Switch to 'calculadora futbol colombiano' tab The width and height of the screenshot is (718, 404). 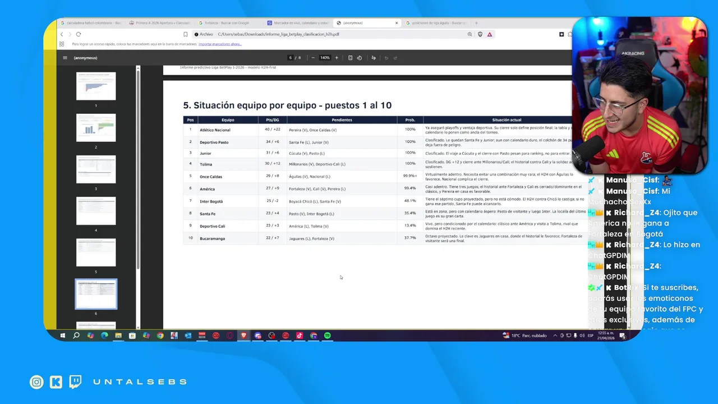pos(91,23)
